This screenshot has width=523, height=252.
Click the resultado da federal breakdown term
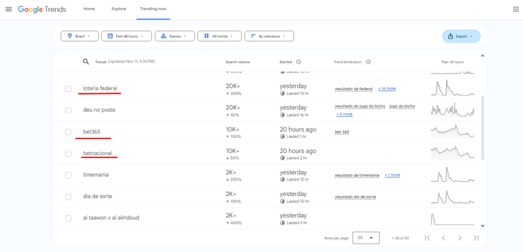pos(353,89)
